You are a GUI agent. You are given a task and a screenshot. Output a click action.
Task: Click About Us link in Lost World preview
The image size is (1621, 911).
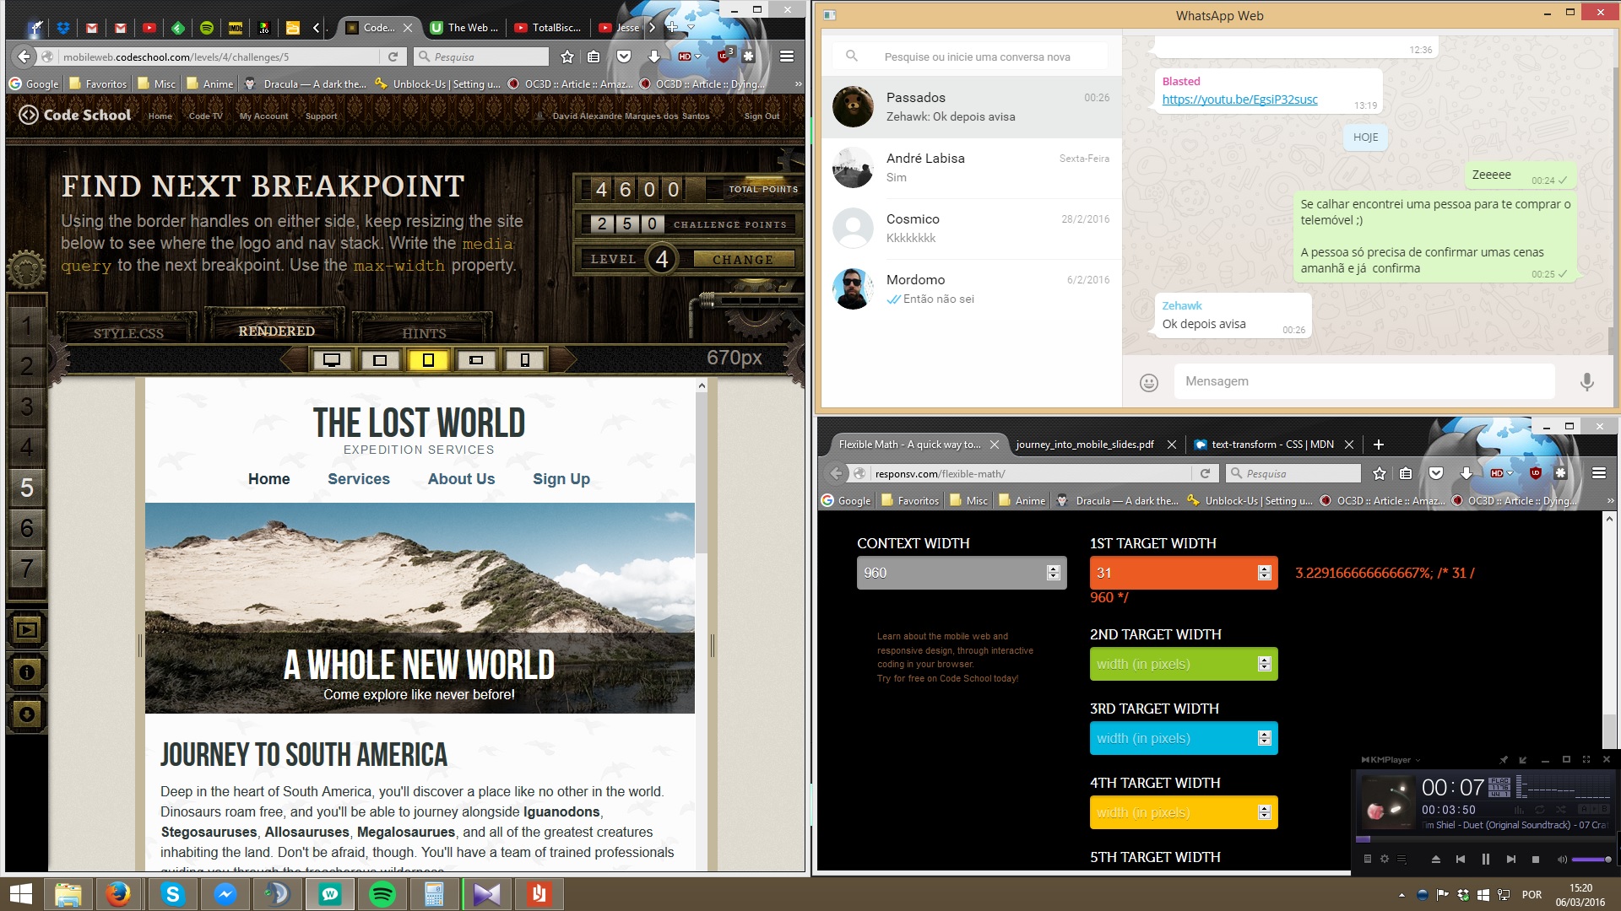point(462,479)
